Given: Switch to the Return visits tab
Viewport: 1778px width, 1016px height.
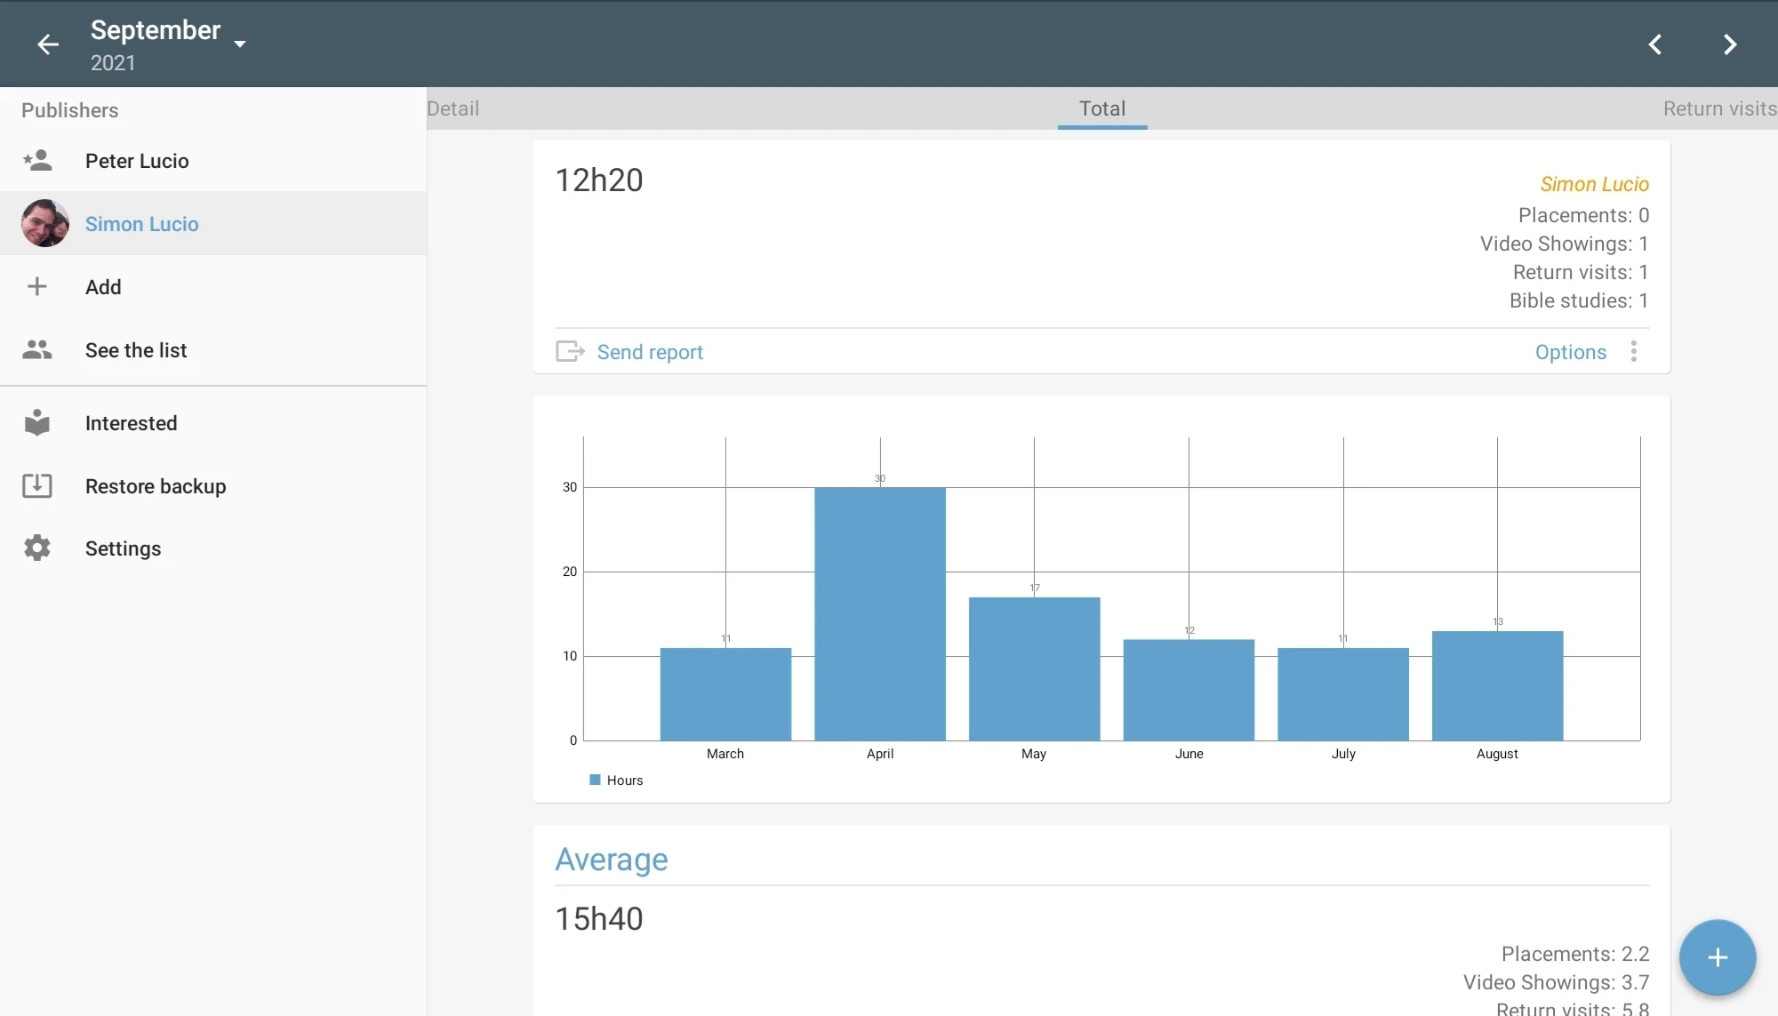Looking at the screenshot, I should click(x=1720, y=108).
